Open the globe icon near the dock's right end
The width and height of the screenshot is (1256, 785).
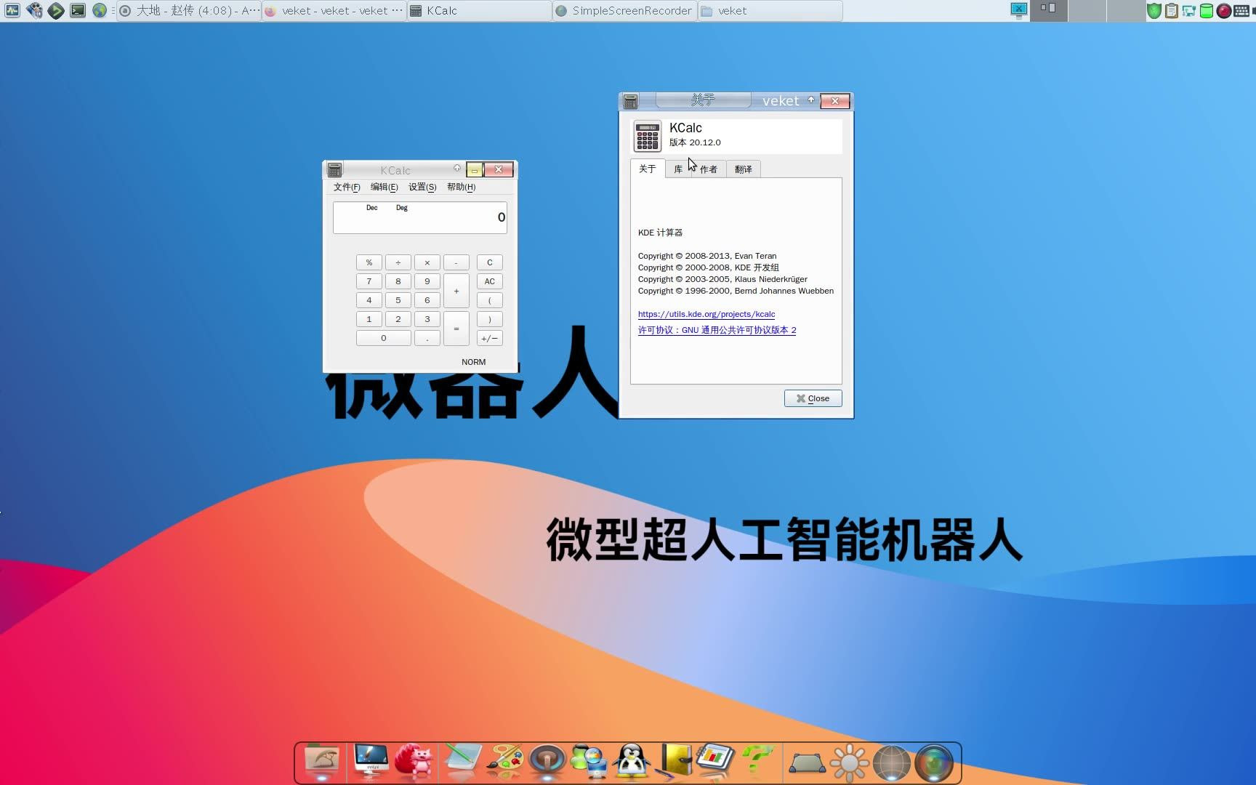coord(893,762)
